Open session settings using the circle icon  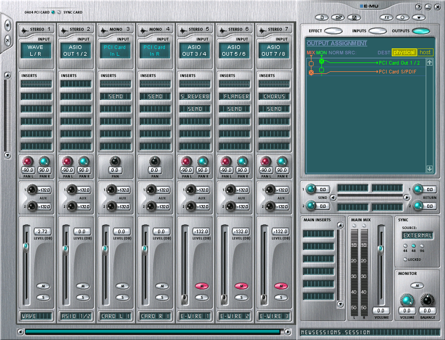click(x=403, y=18)
